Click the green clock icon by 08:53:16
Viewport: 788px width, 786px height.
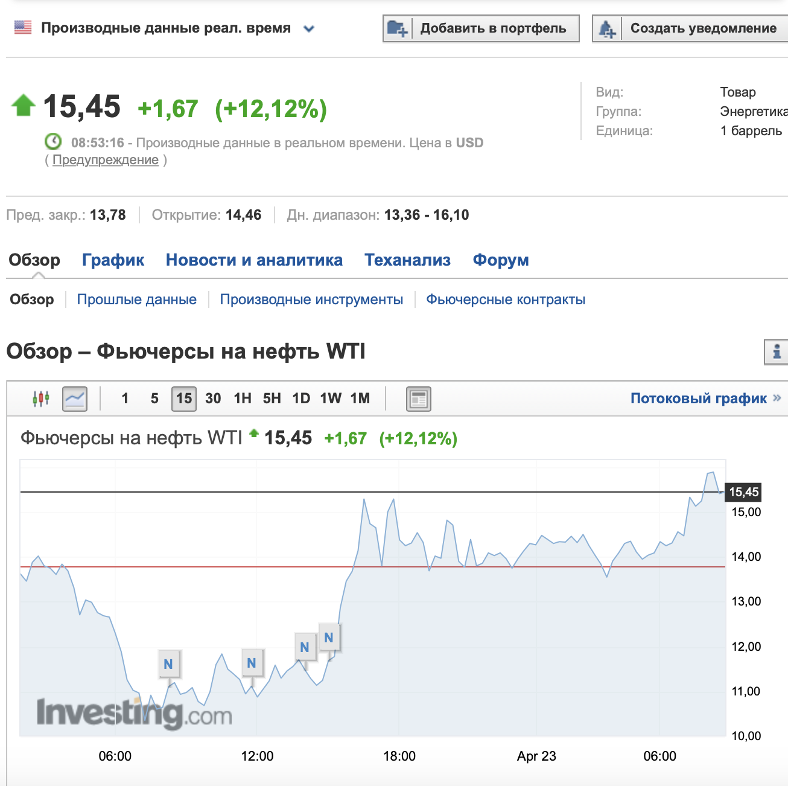(53, 141)
